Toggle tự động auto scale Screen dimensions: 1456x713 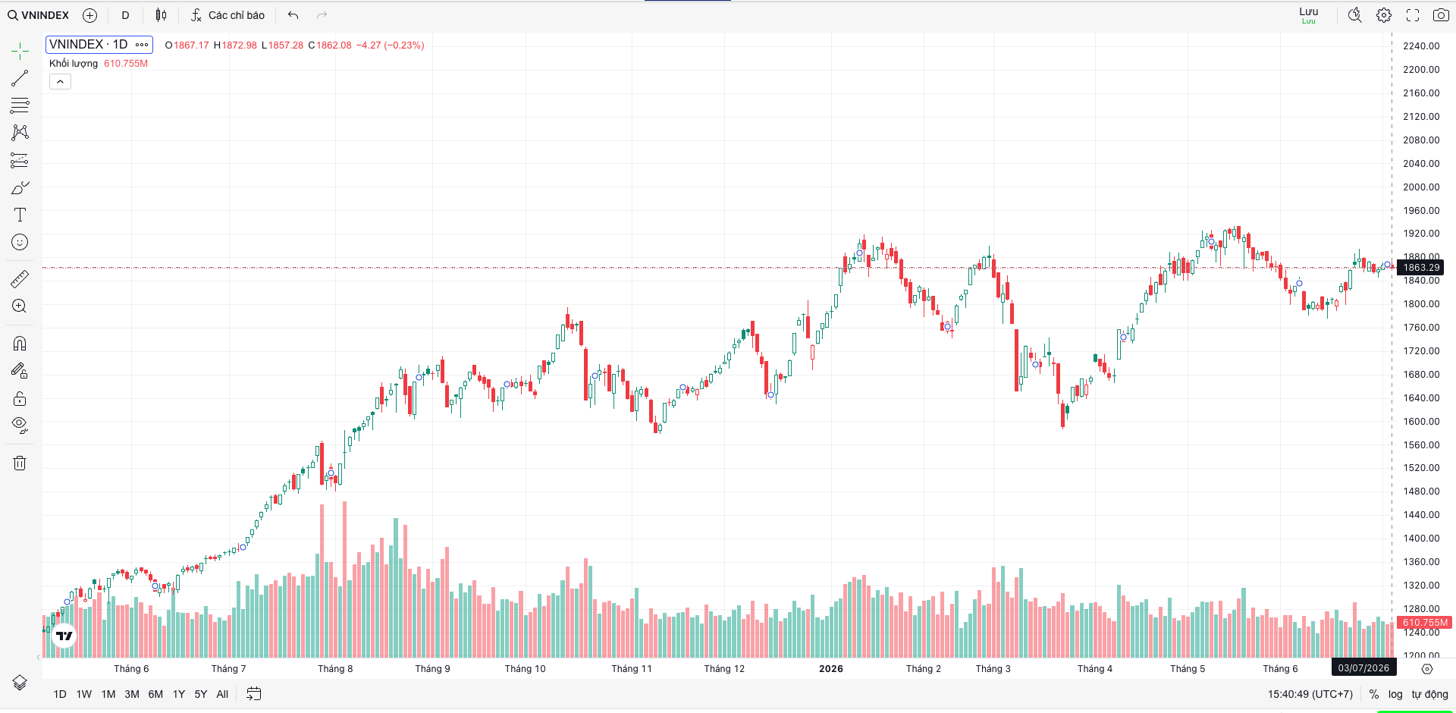(x=1429, y=694)
